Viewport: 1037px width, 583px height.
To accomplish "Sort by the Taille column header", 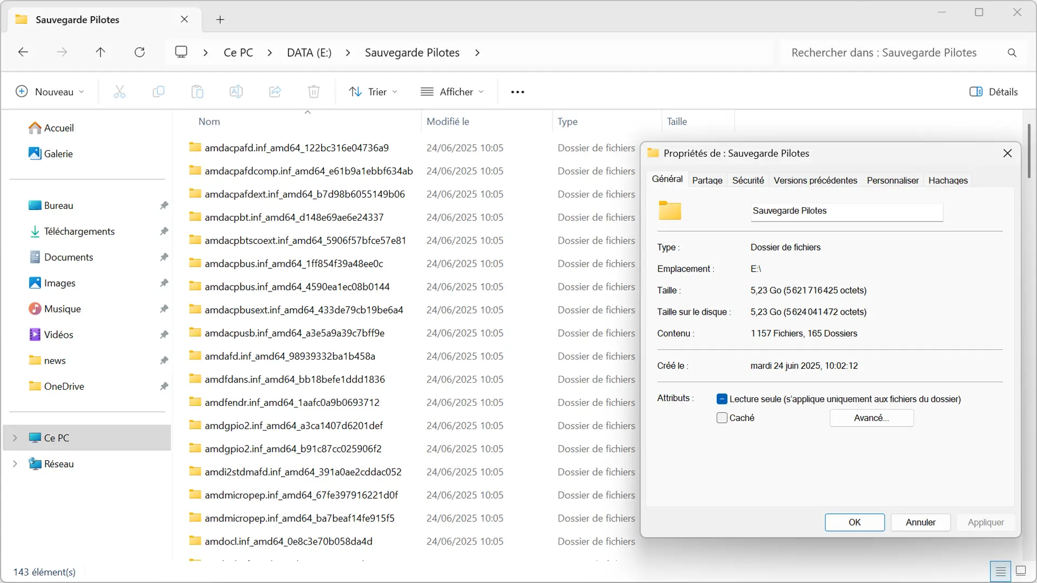I will [x=677, y=121].
